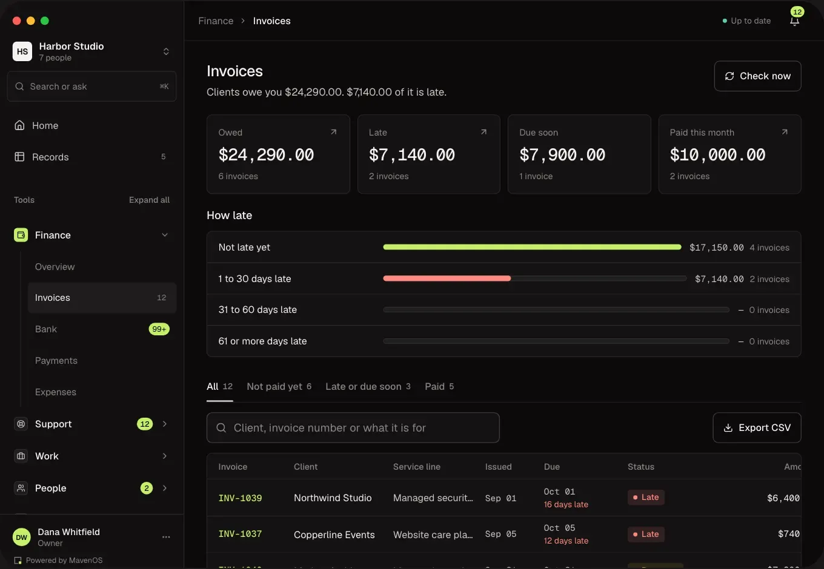
Task: Click the Check now button
Action: point(757,76)
